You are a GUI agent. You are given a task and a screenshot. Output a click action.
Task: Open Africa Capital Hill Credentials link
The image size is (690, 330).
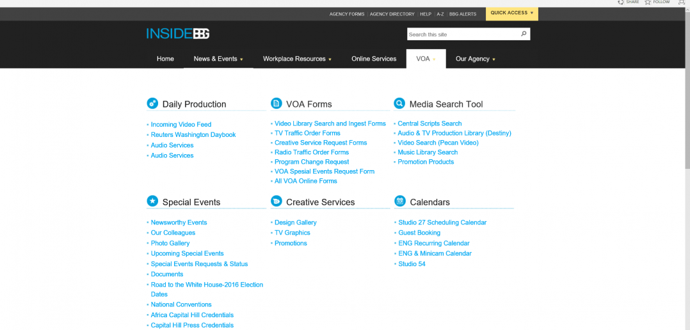[192, 315]
